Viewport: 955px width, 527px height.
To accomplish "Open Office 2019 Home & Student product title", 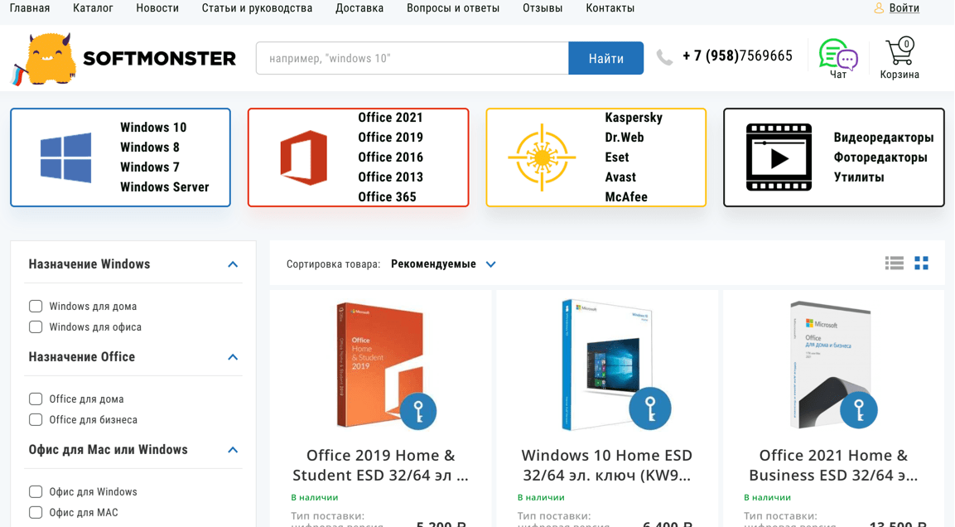I will 381,465.
